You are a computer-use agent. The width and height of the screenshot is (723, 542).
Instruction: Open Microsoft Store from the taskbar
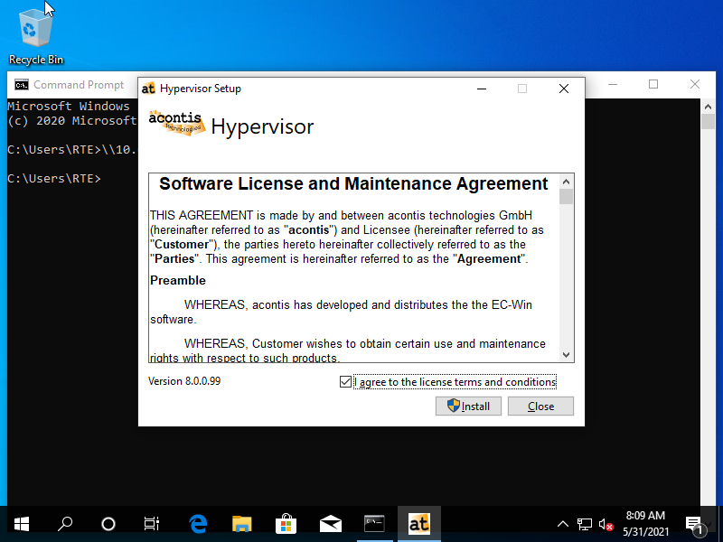[x=286, y=524]
